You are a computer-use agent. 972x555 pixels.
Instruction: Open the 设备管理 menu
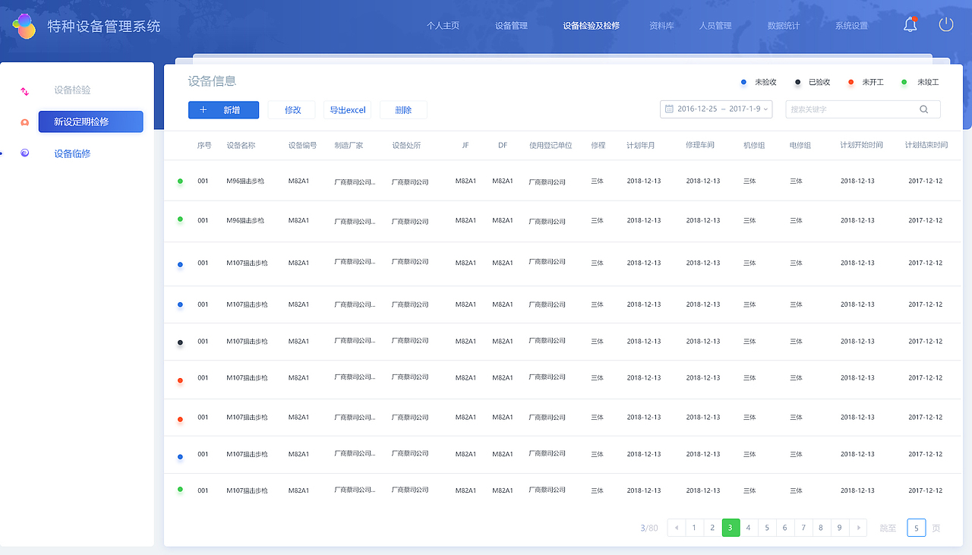pos(511,25)
